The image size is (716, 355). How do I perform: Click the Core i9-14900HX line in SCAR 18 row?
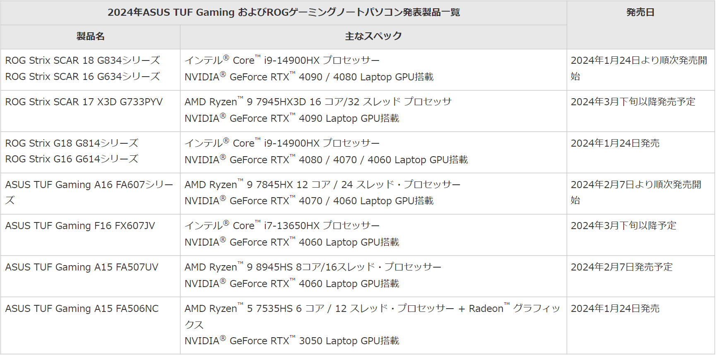[x=282, y=60]
